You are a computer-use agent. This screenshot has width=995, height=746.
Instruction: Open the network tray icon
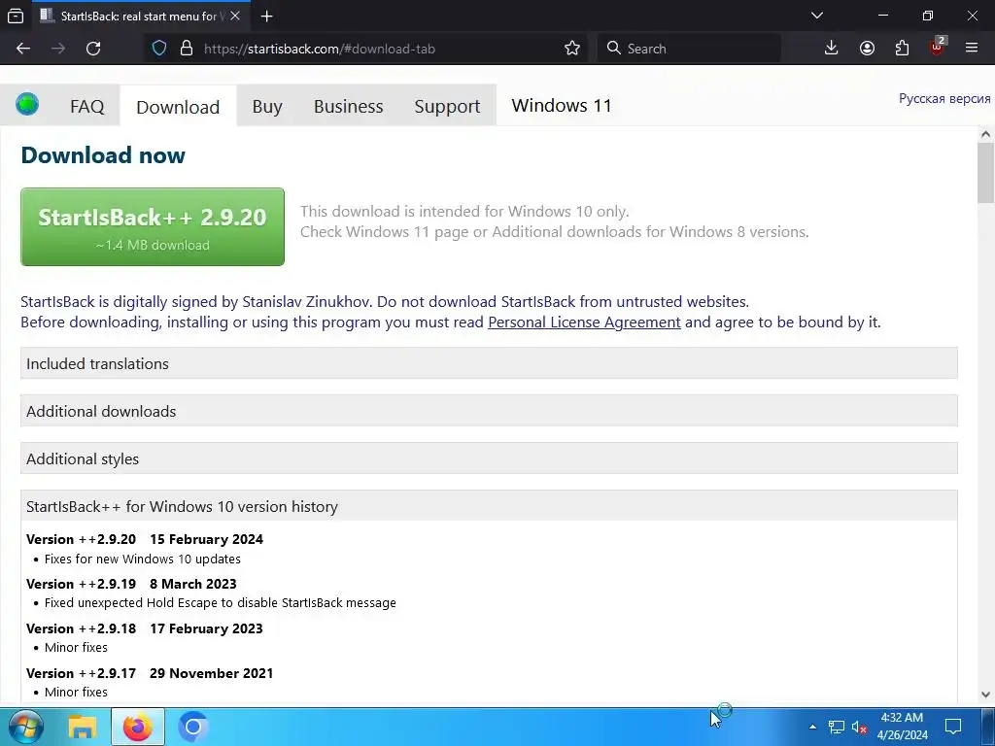[837, 727]
